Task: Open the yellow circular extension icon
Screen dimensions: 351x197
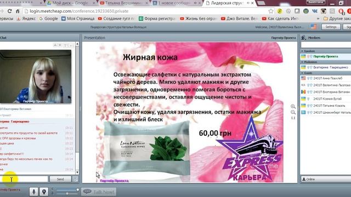Action: tap(280, 11)
